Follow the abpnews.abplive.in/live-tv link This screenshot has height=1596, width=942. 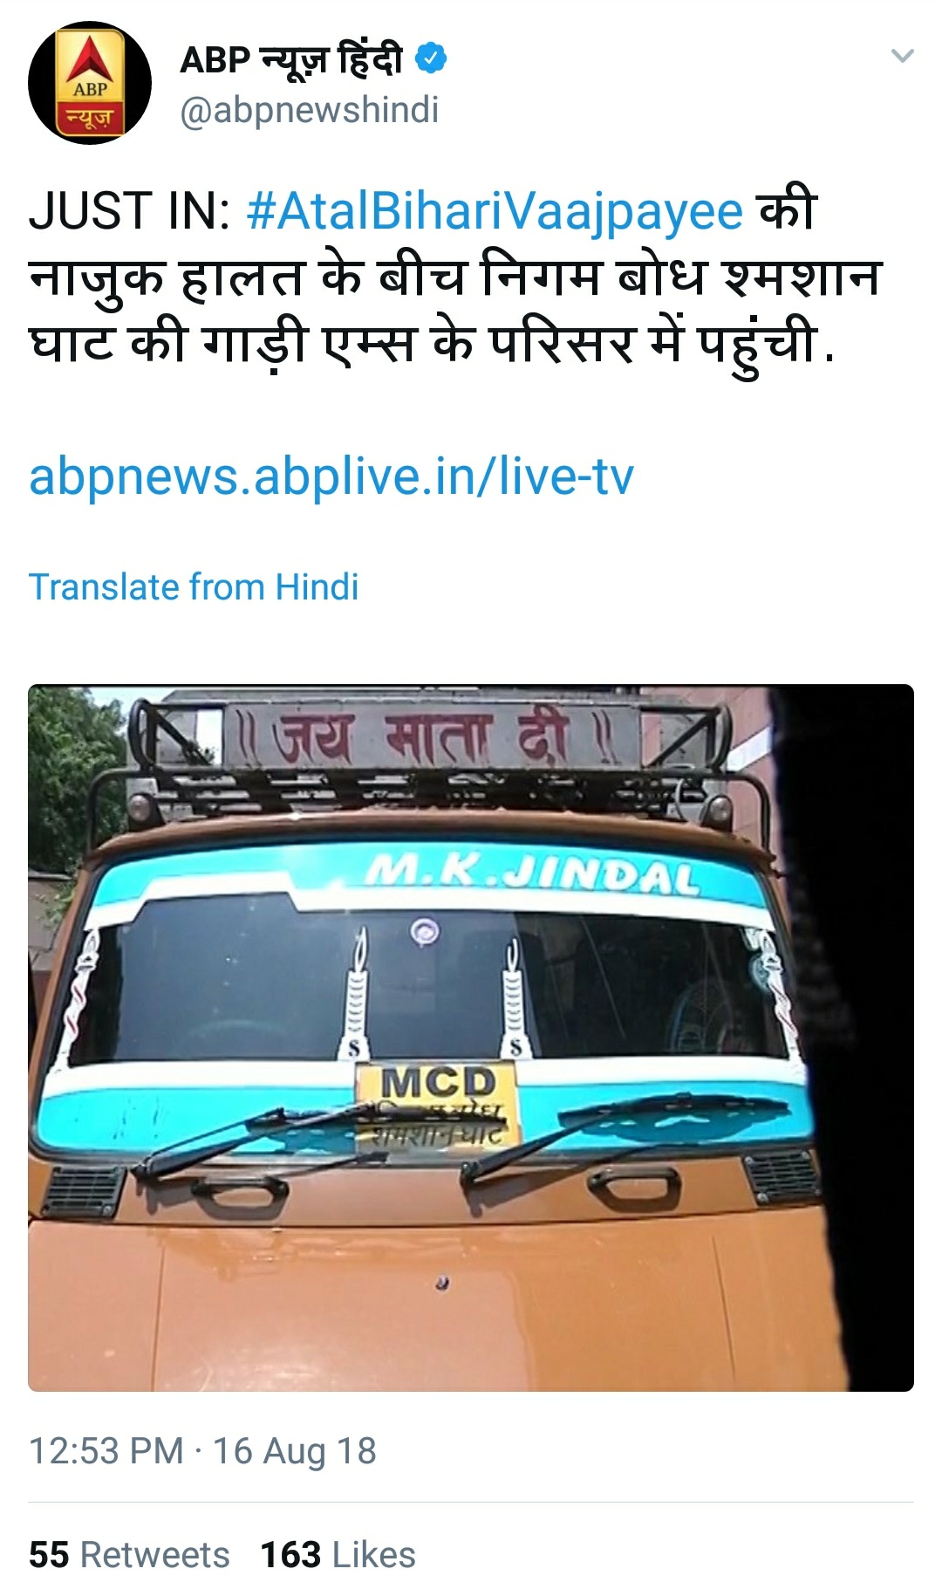click(x=331, y=476)
